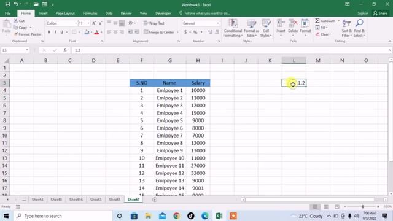Click the Bold formatting button
The height and width of the screenshot is (221, 393).
(49, 32)
